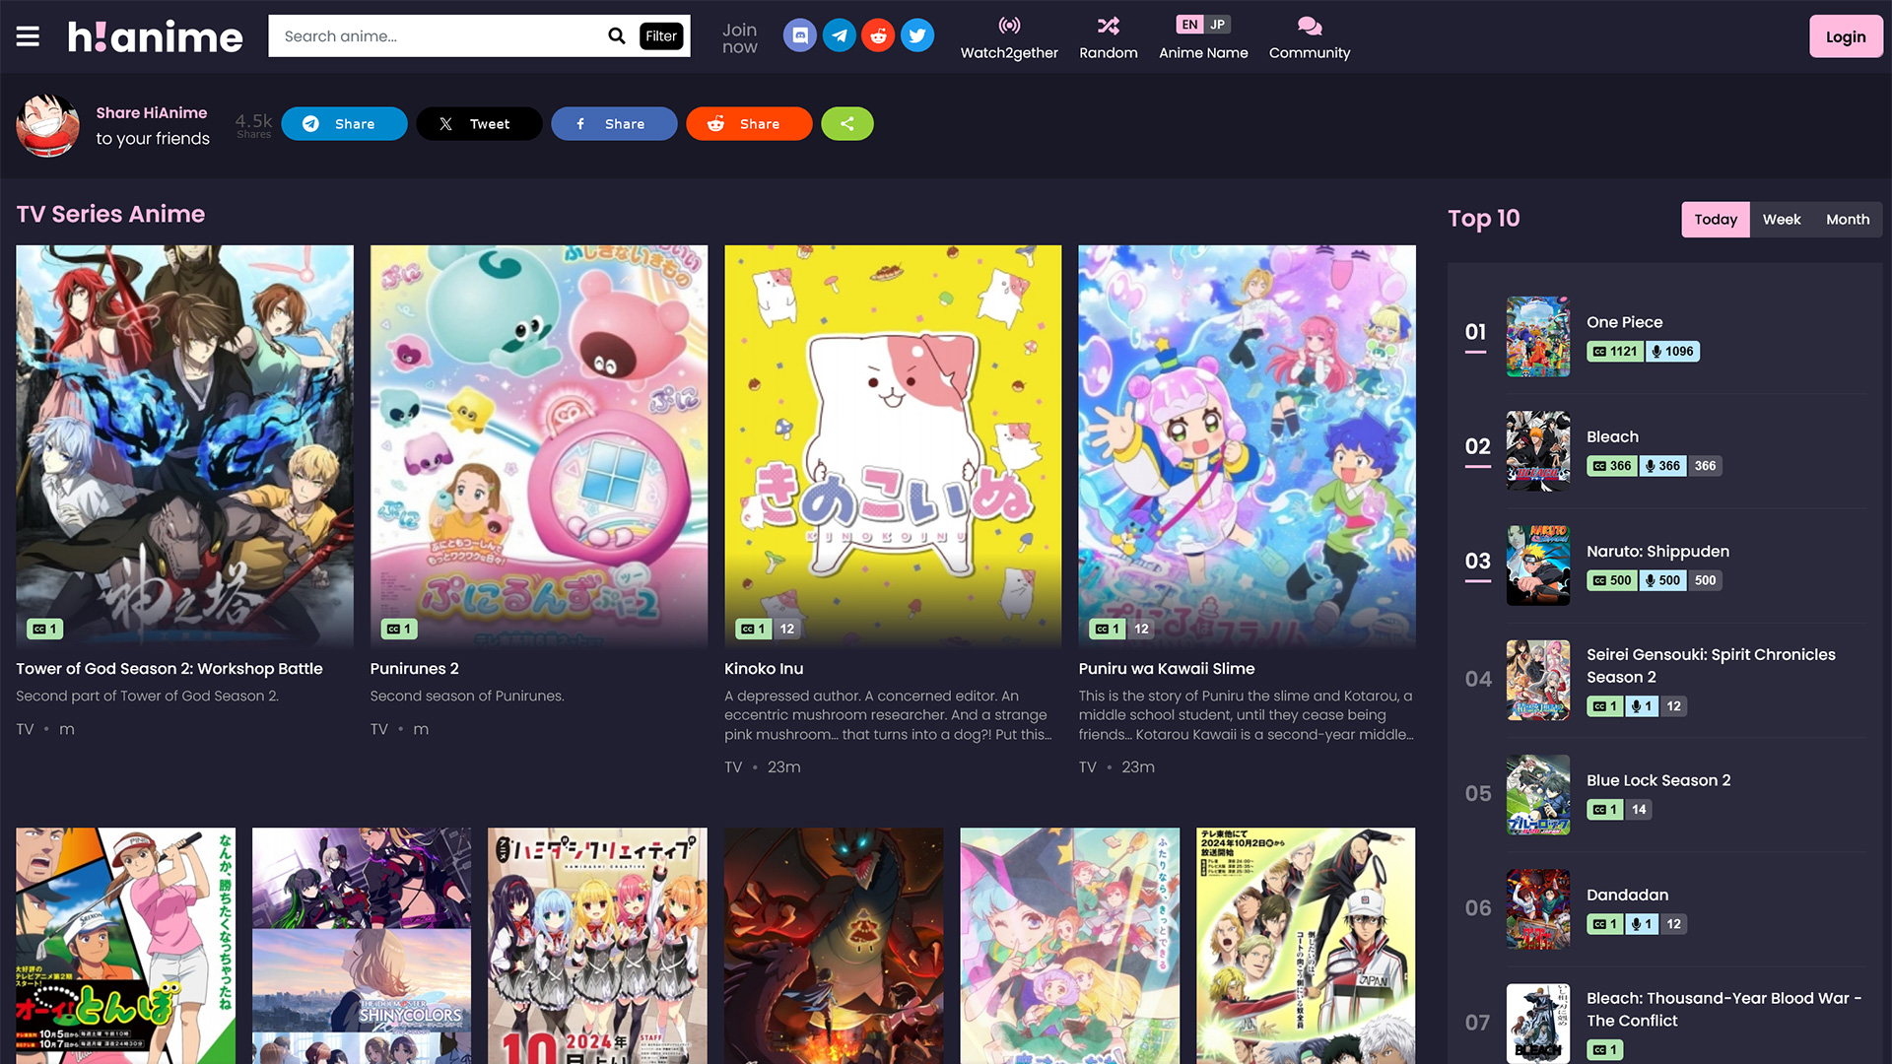1892x1064 pixels.
Task: Switch anime names to JP
Action: (1218, 25)
